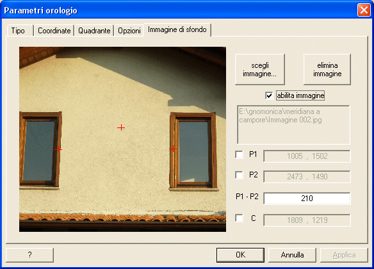
Task: Click the red cross on left window edge
Action: pos(58,149)
